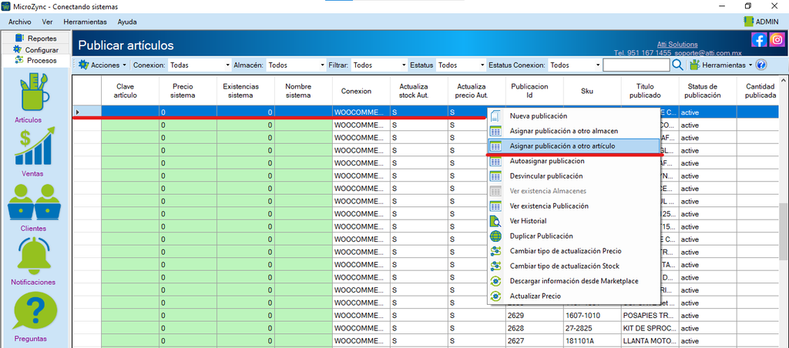Select Asignar publicación a otro artículo
This screenshot has width=789, height=348.
[x=573, y=146]
